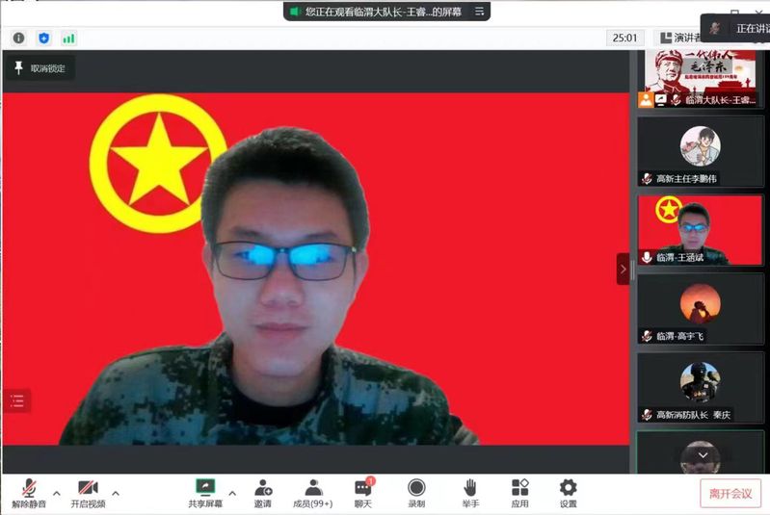Click screen-share indicator on 王睿 tile

[x=661, y=99]
